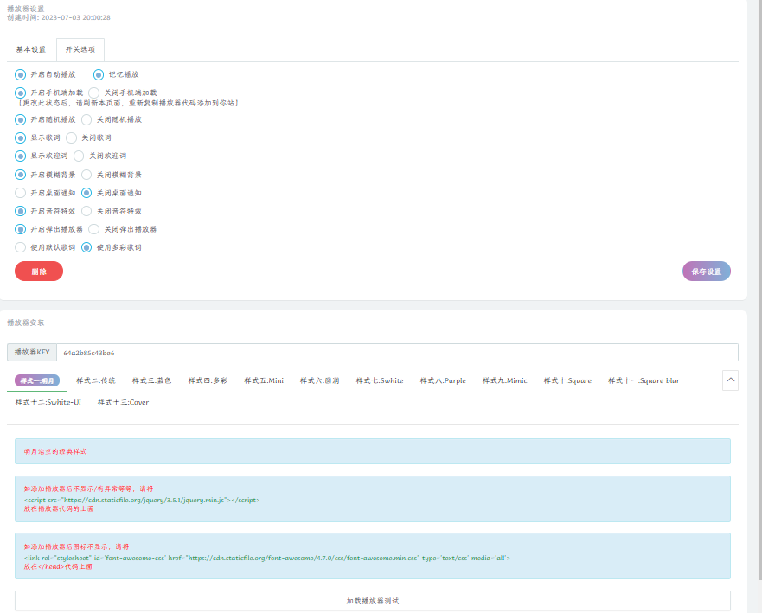The image size is (762, 613).
Task: Select the 开关选项 tab
Action: tap(80, 49)
